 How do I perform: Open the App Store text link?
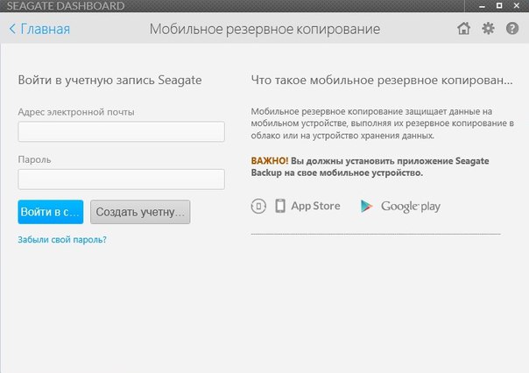point(315,207)
